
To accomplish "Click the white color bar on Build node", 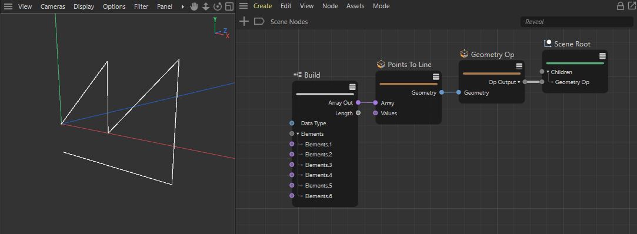I will [x=325, y=94].
